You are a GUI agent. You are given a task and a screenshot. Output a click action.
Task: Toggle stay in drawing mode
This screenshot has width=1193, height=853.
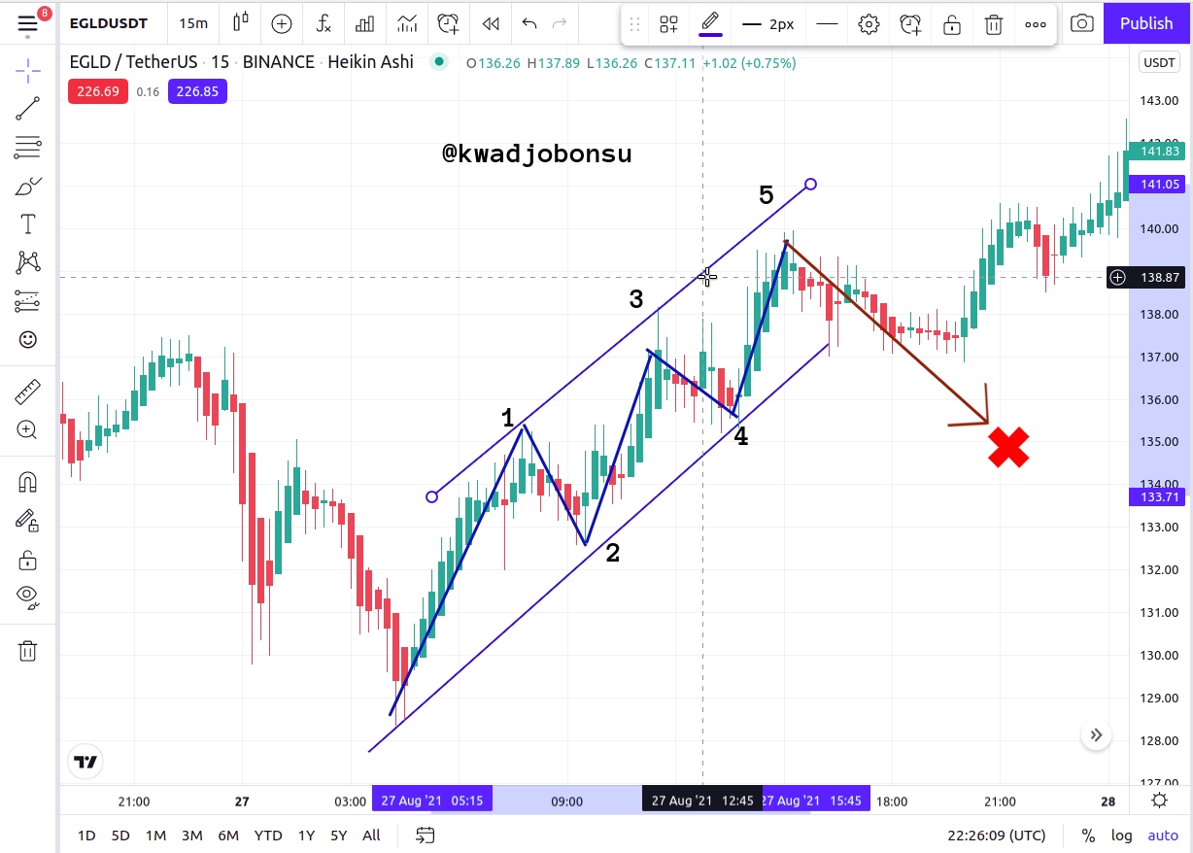28,521
